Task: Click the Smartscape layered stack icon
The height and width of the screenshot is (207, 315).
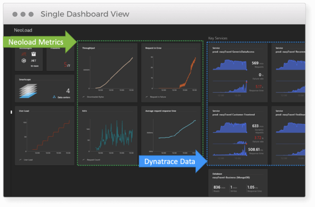Action: tap(28, 91)
